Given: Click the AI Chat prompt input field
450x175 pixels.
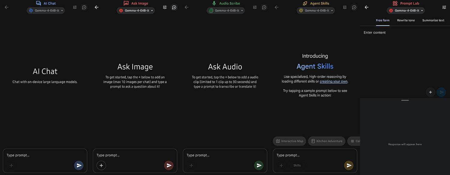Looking at the screenshot, I should (45, 155).
